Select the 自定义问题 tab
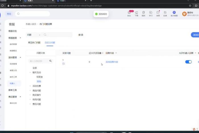The image size is (199, 133). pos(50,42)
